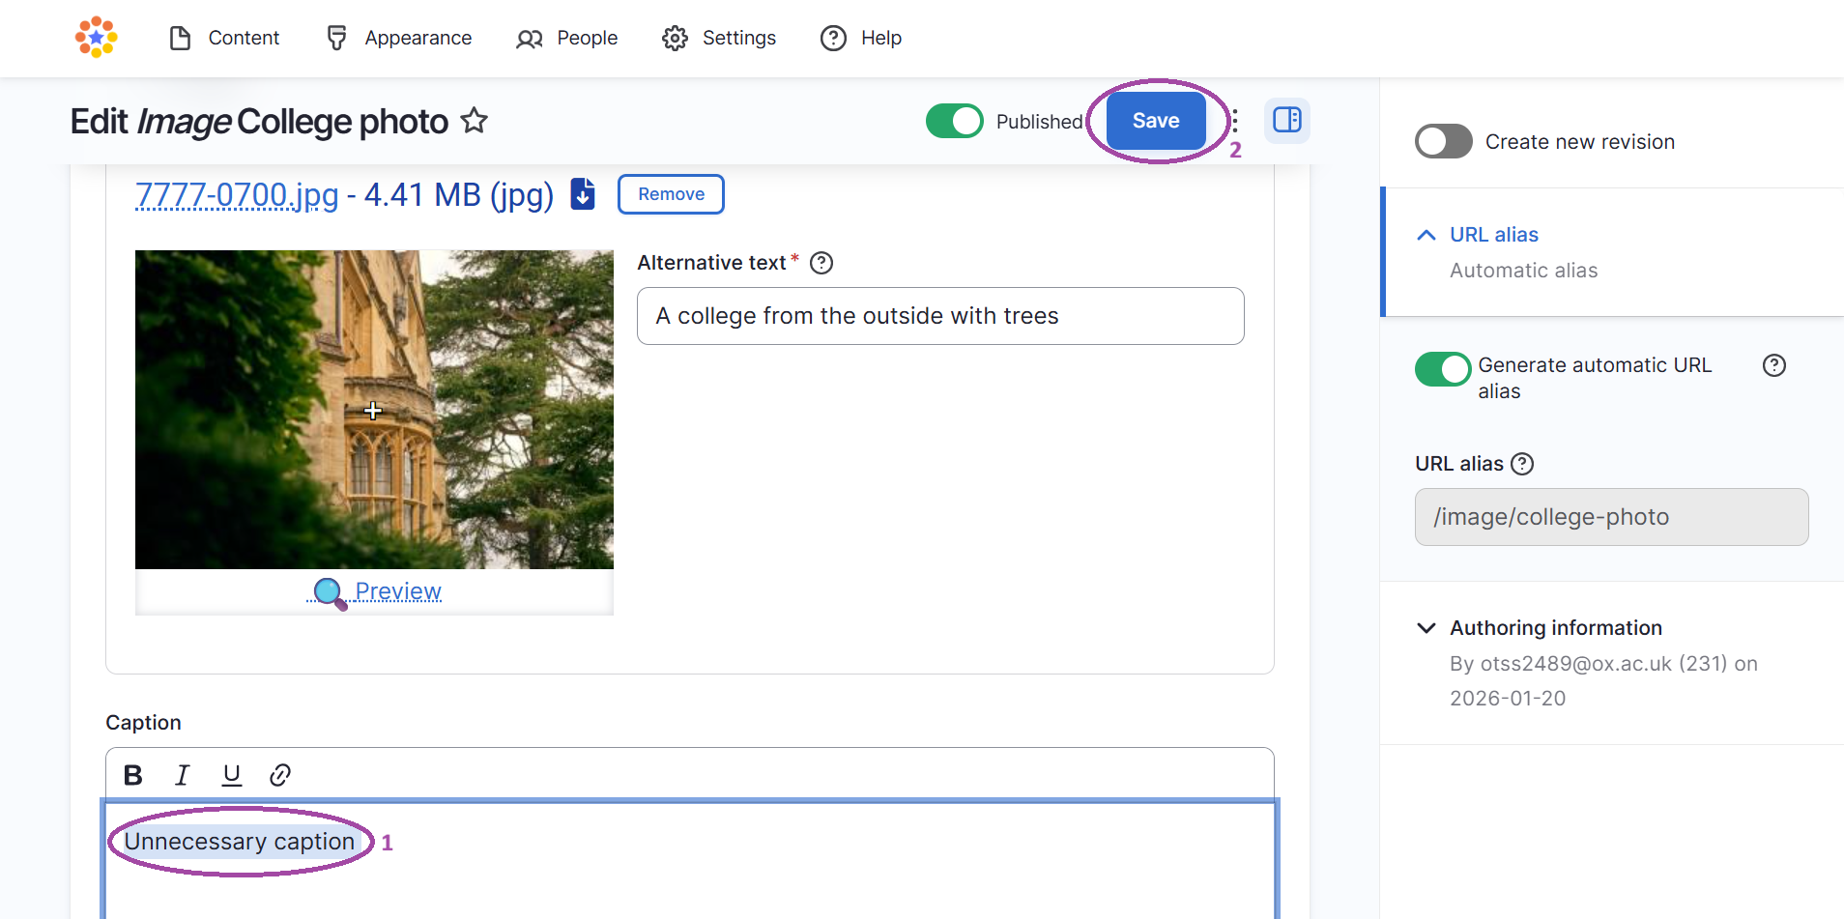The width and height of the screenshot is (1844, 919).
Task: Click the star icon next to the title
Action: pos(474,121)
